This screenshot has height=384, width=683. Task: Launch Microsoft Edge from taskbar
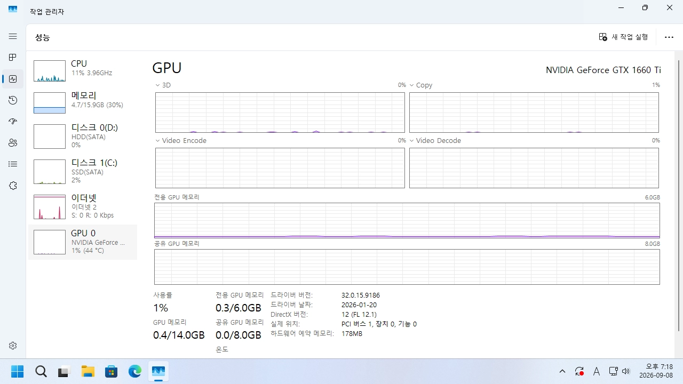[134, 371]
